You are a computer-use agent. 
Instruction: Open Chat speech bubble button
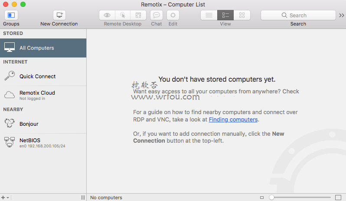[157, 15]
